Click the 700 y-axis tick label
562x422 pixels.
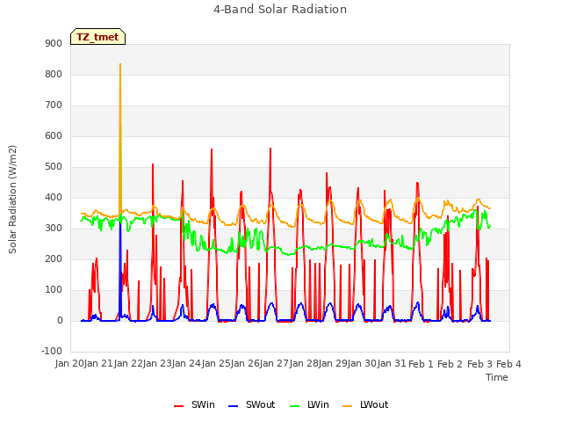click(x=54, y=105)
